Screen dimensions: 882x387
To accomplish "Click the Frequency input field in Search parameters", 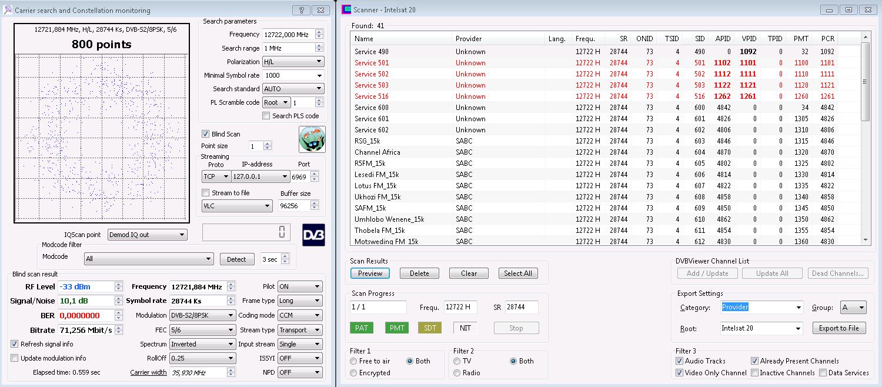I will point(289,35).
